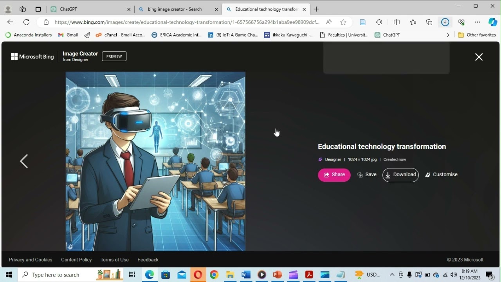The image size is (501, 282).
Task: Open the site information lock icon
Action: pyautogui.click(x=46, y=22)
